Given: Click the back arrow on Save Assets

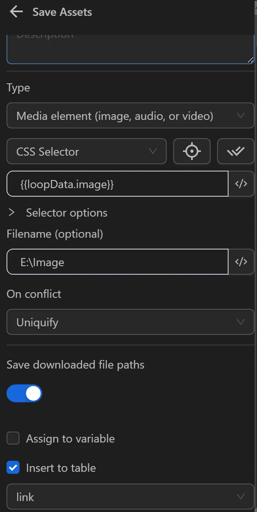Looking at the screenshot, I should pos(15,12).
